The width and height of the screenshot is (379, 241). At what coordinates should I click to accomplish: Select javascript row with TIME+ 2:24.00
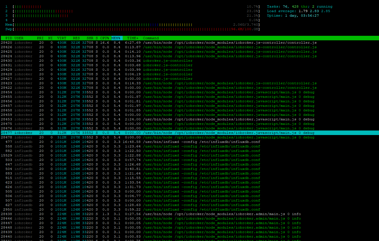189,119
